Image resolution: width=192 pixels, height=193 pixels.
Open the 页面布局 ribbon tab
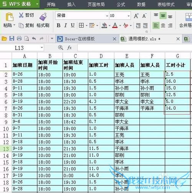pos(96,5)
